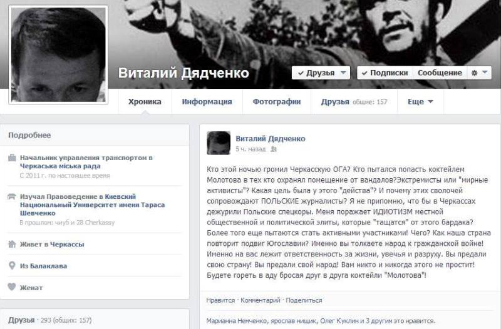Viewport: 501px width, 329px height.
Task: Open the Черкаська міська рада link
Action: tap(60, 166)
